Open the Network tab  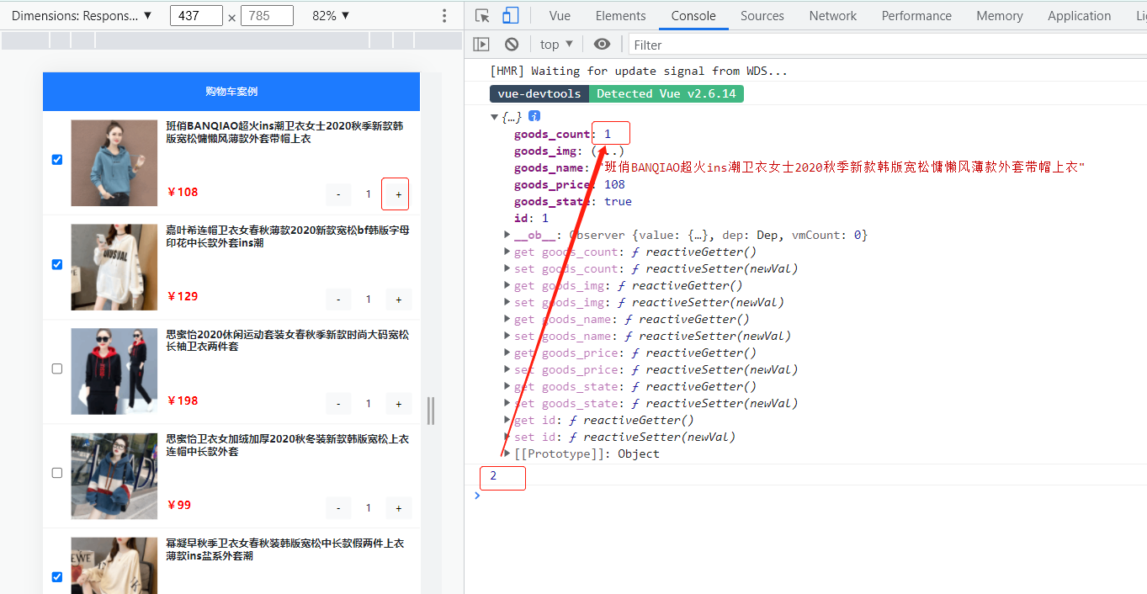(833, 16)
